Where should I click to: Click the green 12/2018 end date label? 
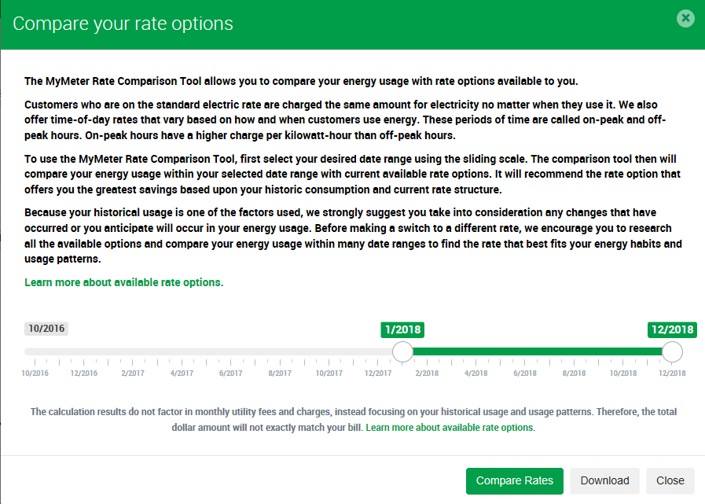[672, 329]
